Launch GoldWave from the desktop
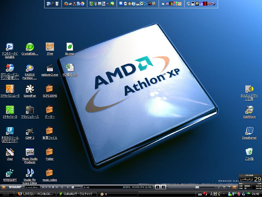262x197 pixels. pyautogui.click(x=249, y=112)
